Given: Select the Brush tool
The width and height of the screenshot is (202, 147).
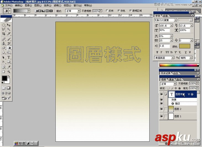Looking at the screenshot, I should tap(9, 39).
